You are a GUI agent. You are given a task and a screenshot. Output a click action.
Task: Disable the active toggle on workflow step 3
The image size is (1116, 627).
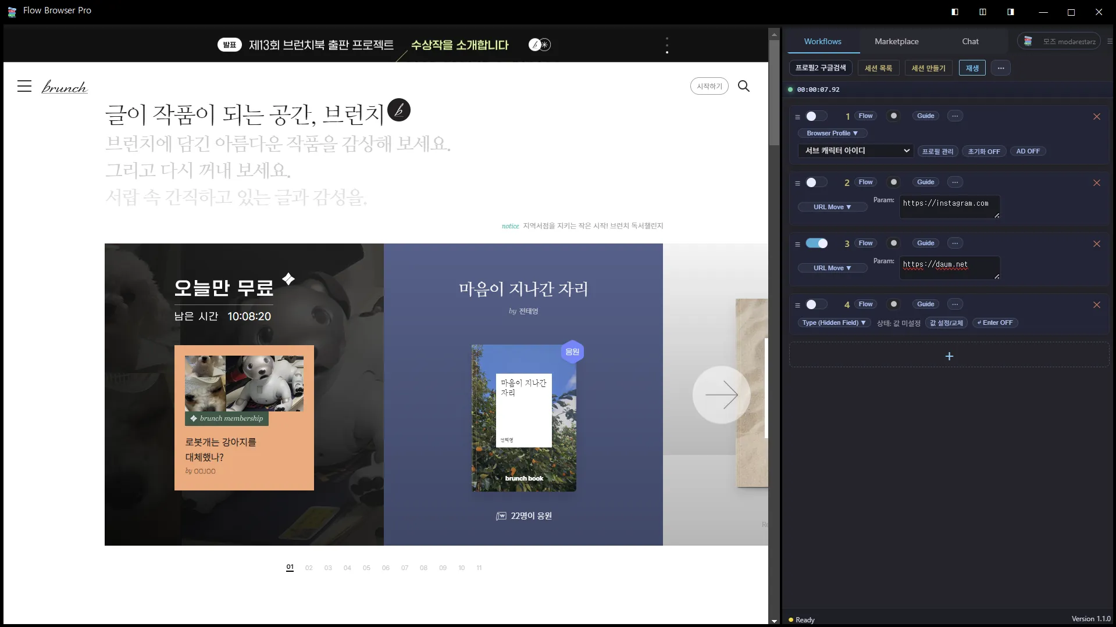(817, 243)
